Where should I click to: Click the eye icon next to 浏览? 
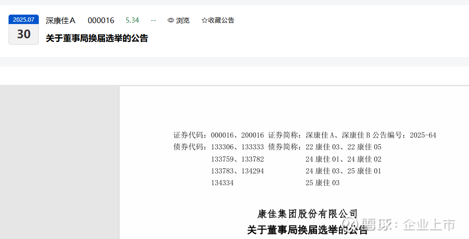click(x=171, y=20)
